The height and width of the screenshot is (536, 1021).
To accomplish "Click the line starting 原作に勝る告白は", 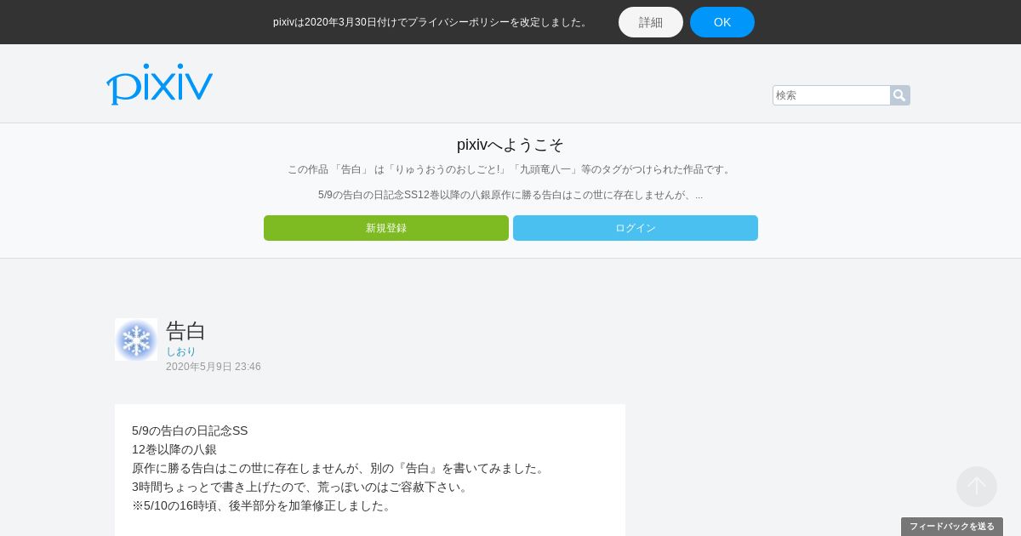I will click(339, 468).
